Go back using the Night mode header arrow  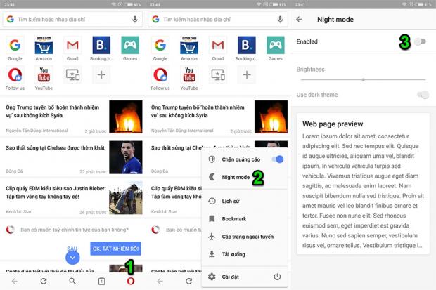coord(300,20)
